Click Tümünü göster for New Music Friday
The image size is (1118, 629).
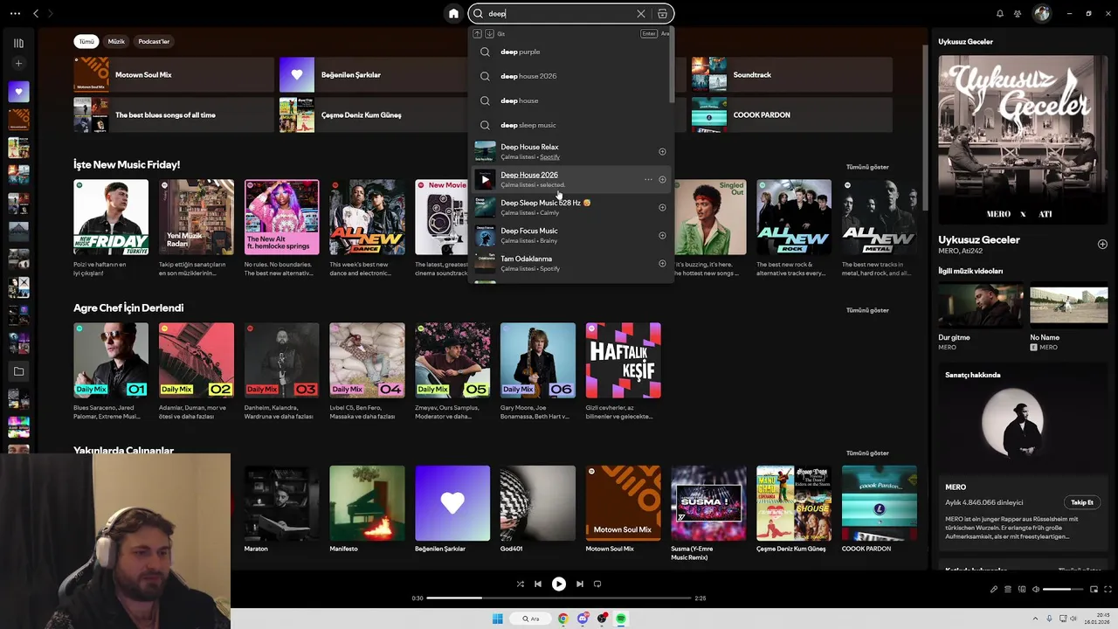[x=867, y=167]
